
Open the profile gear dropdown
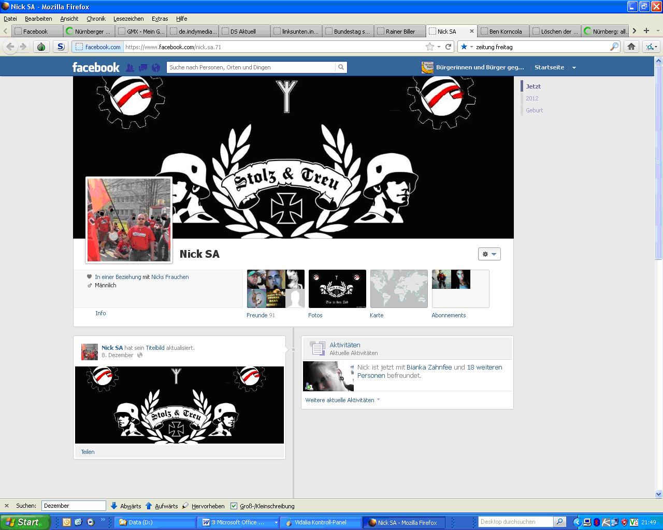(489, 254)
